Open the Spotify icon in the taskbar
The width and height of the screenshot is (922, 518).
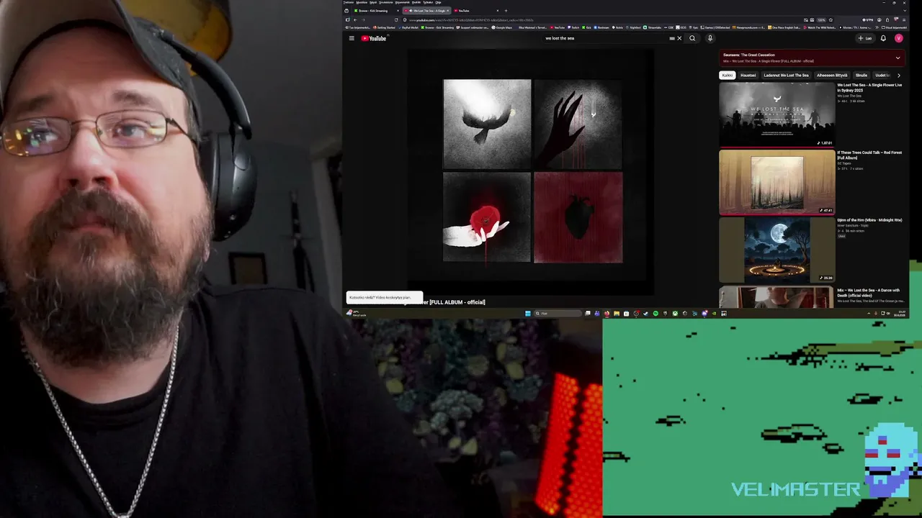point(655,314)
